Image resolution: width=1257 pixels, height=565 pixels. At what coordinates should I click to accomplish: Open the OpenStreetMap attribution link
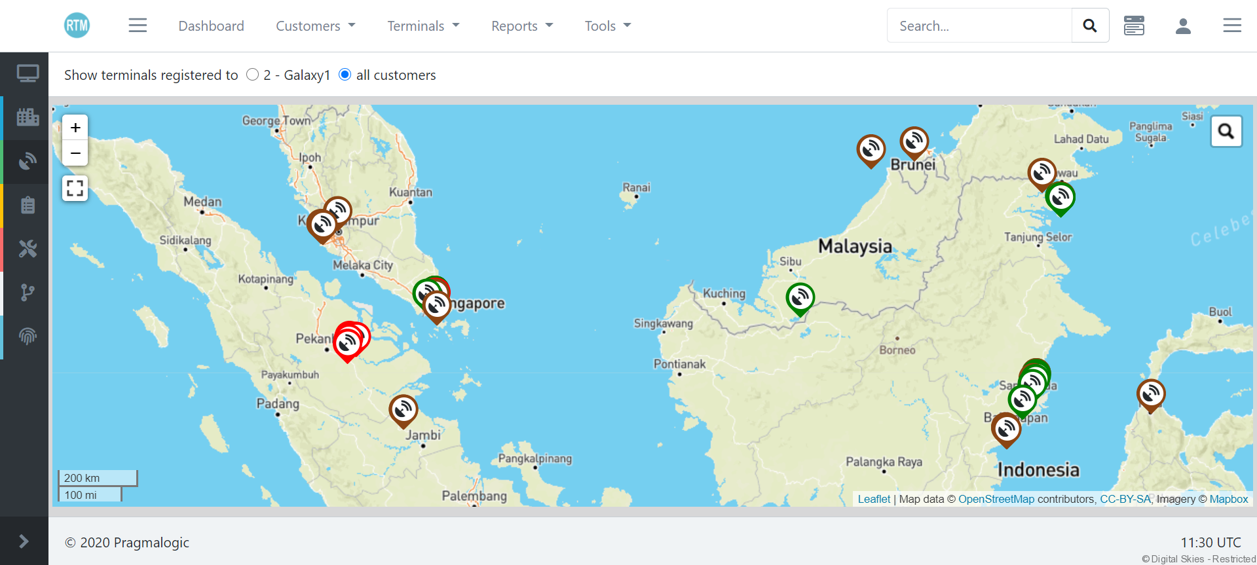(x=996, y=499)
